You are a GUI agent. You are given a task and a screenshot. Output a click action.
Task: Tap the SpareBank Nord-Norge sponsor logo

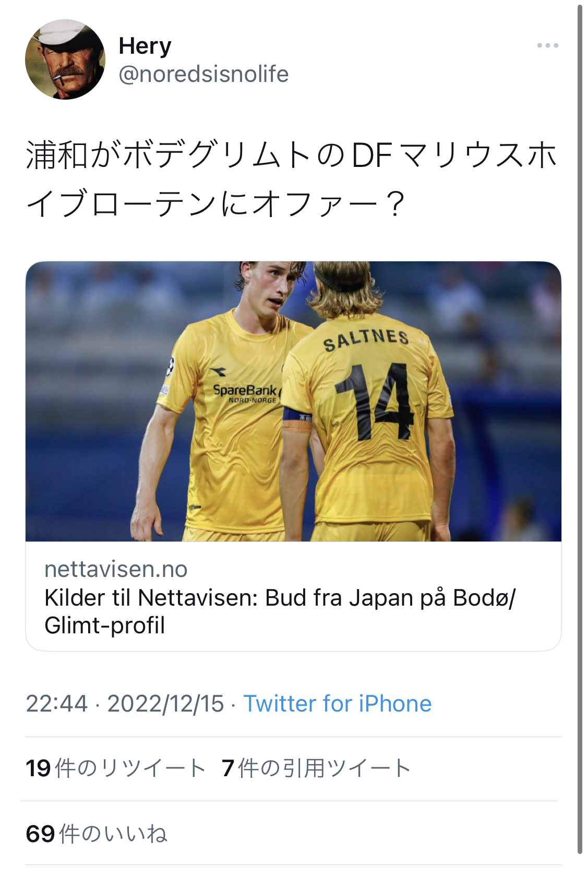tap(246, 393)
